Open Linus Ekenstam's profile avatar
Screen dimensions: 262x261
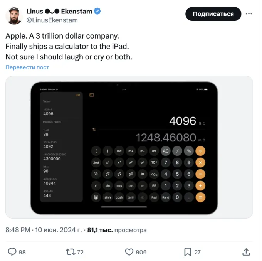pos(15,15)
